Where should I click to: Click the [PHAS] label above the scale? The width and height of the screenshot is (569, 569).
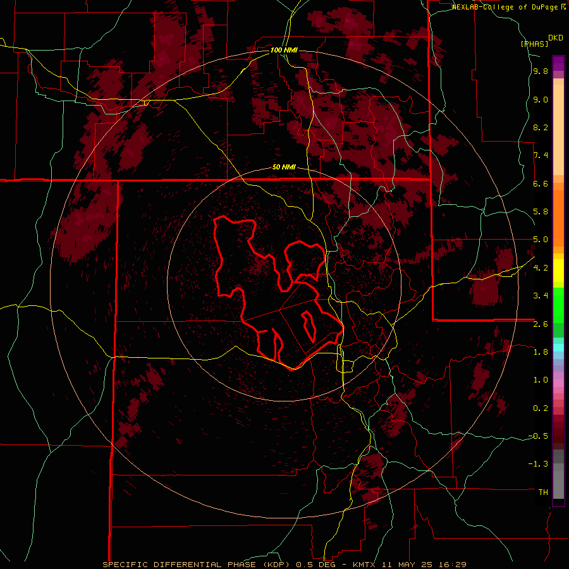click(x=534, y=44)
